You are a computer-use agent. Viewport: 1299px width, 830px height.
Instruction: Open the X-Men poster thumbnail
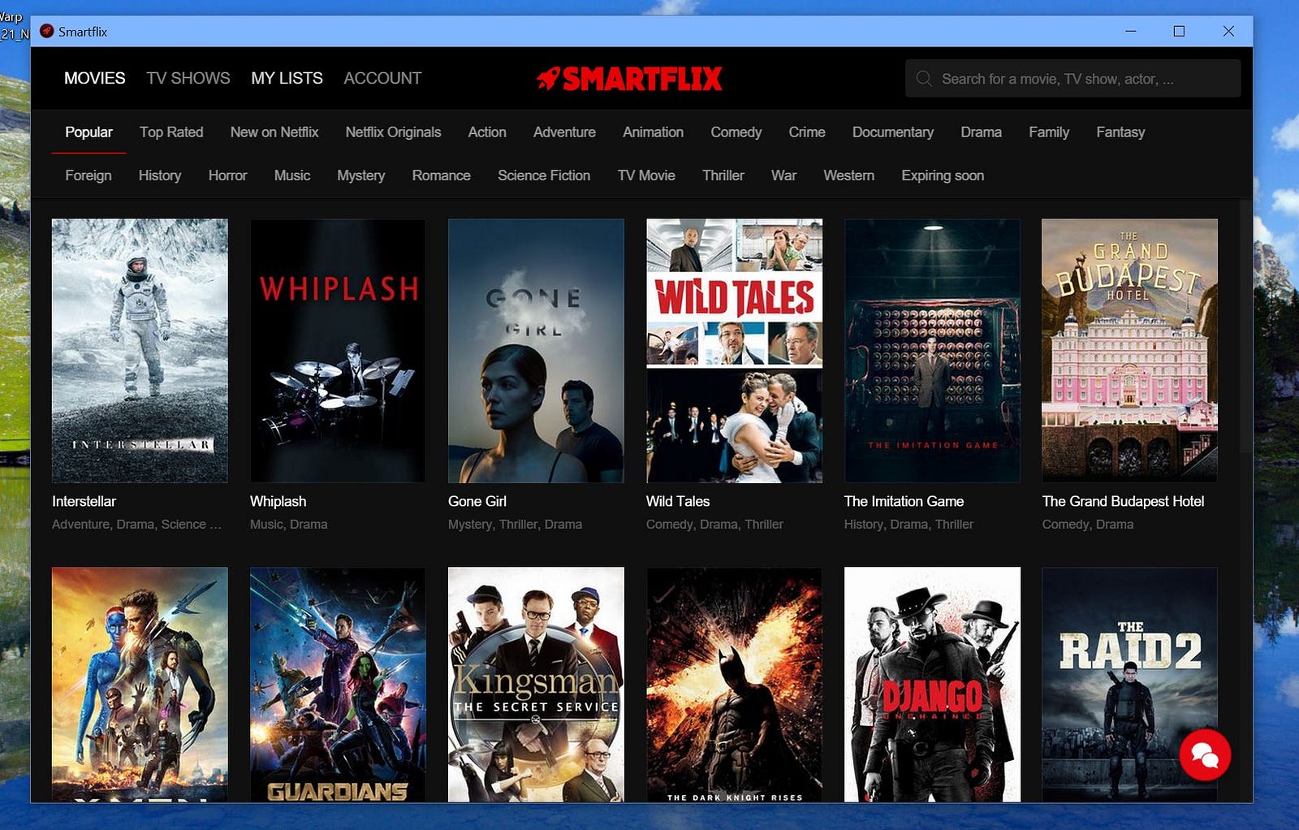pos(140,685)
